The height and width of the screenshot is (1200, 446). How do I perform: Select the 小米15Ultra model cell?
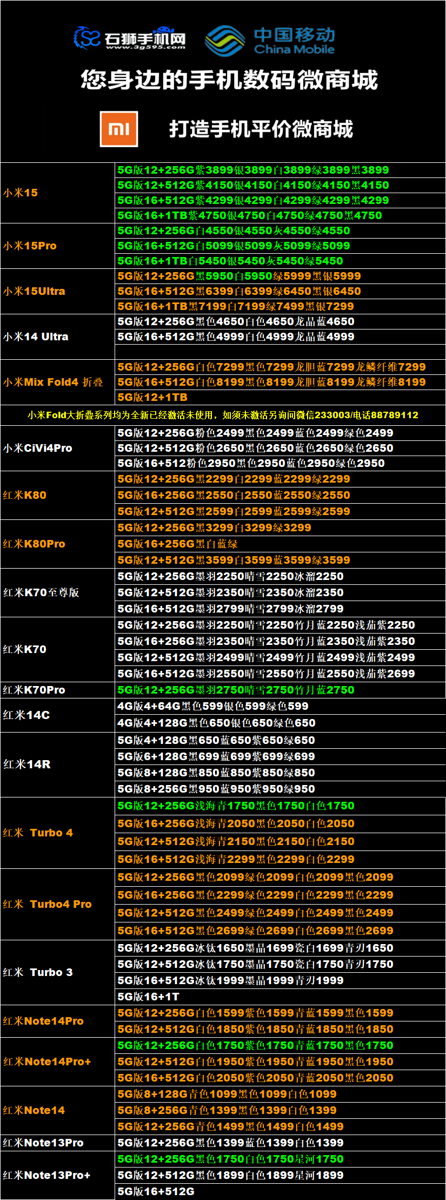pyautogui.click(x=57, y=291)
